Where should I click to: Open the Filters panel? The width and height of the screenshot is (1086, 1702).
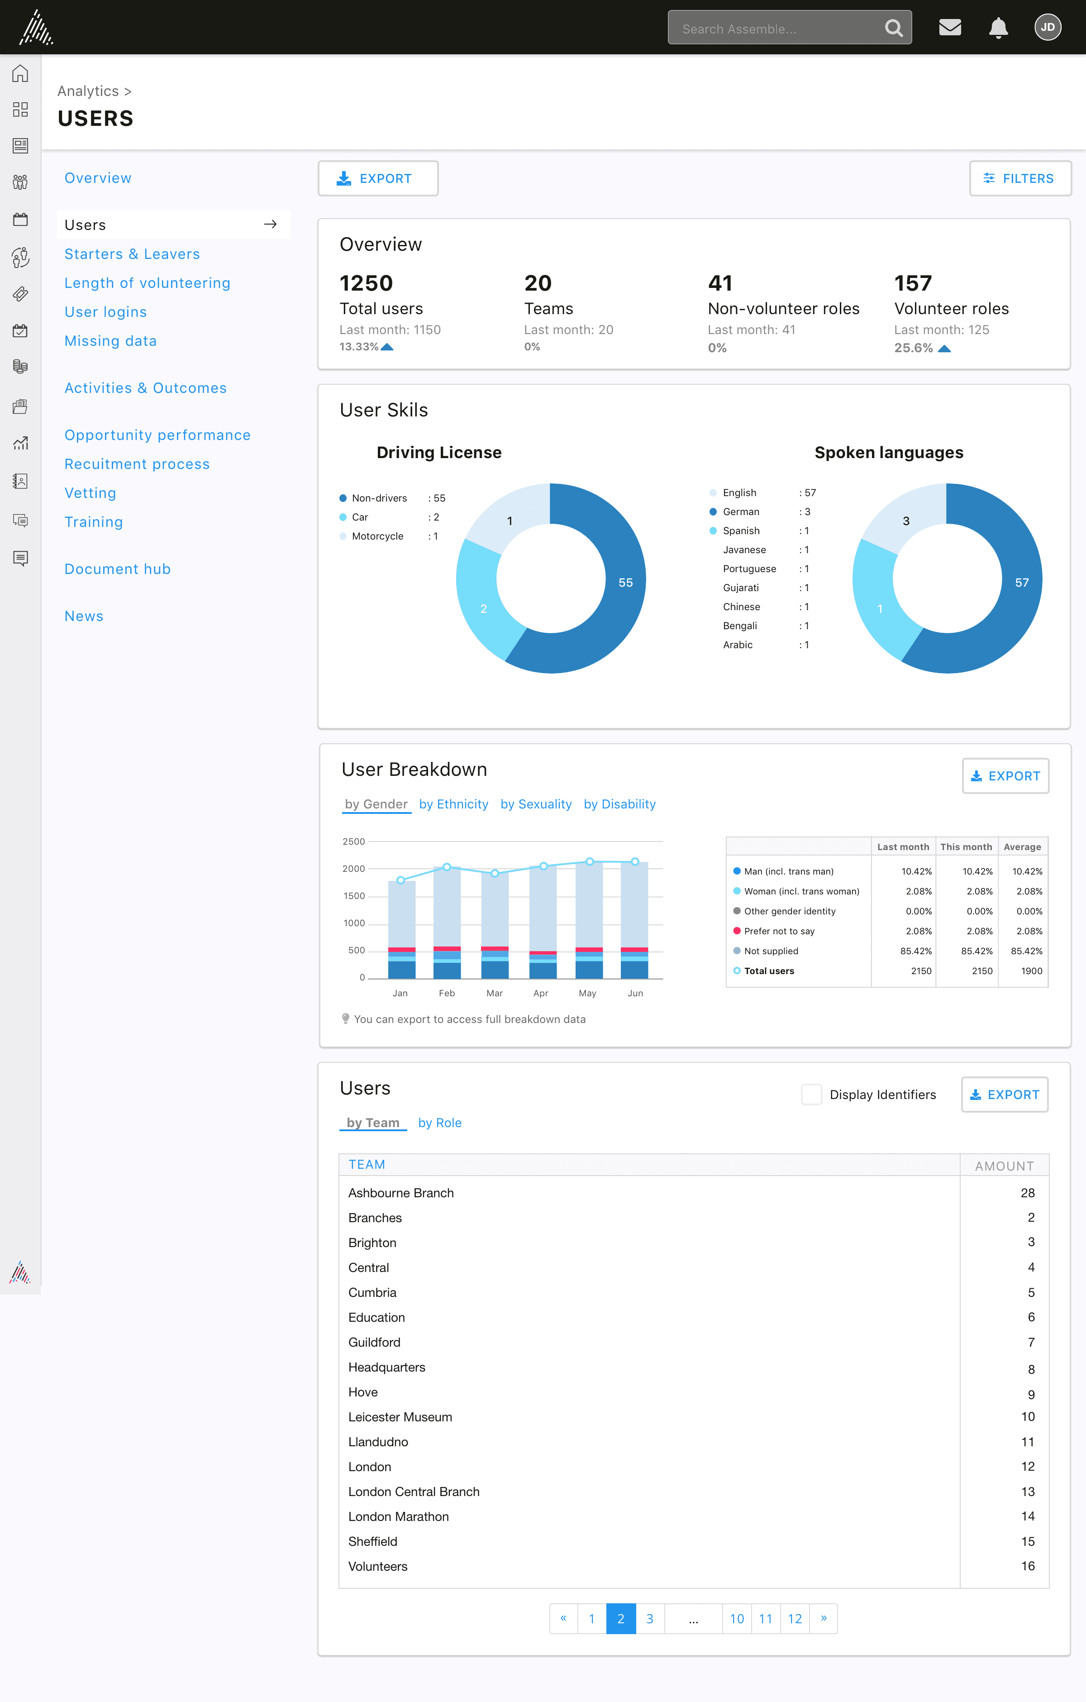pyautogui.click(x=1019, y=179)
